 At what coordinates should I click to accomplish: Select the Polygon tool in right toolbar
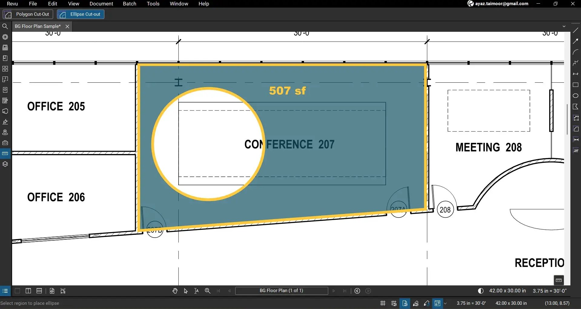tap(576, 107)
